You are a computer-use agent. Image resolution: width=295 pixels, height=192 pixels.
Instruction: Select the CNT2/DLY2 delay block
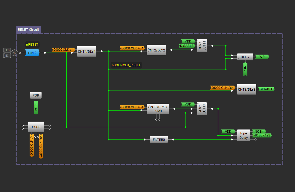point(156,50)
